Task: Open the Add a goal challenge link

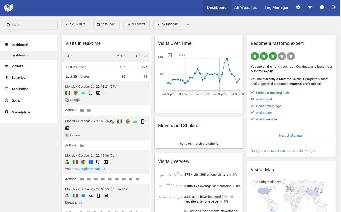Action: click(264, 99)
